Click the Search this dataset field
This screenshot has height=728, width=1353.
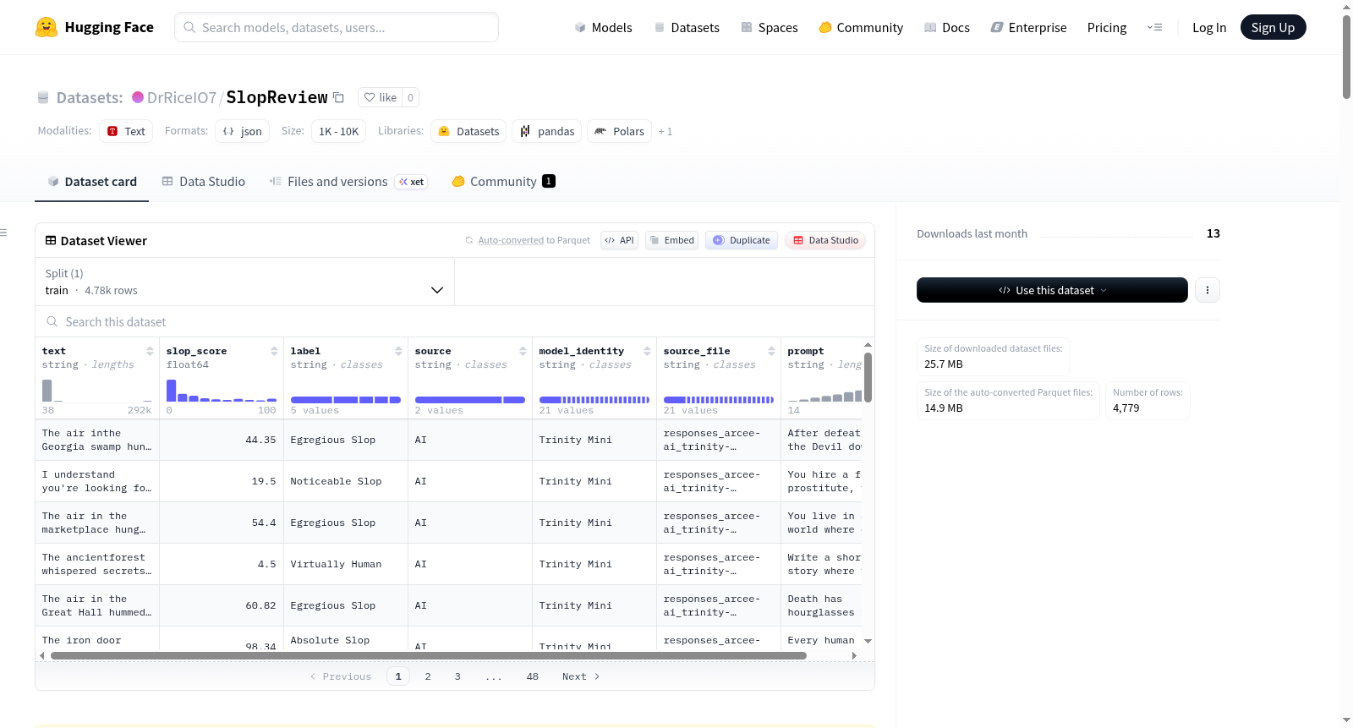tap(455, 321)
